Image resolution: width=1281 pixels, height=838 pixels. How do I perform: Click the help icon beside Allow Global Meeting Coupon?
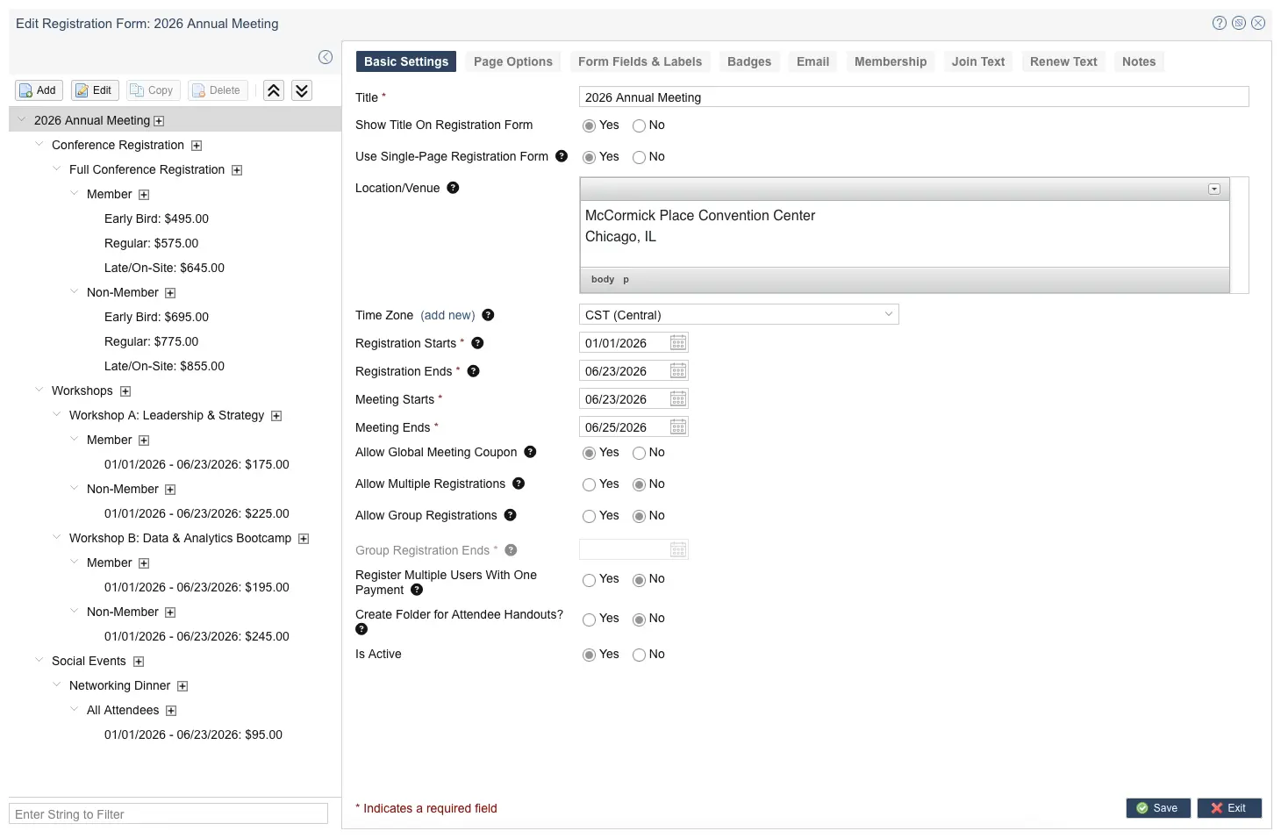coord(530,452)
